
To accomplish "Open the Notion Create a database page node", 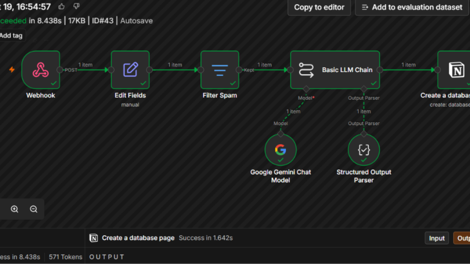I will tap(454, 70).
